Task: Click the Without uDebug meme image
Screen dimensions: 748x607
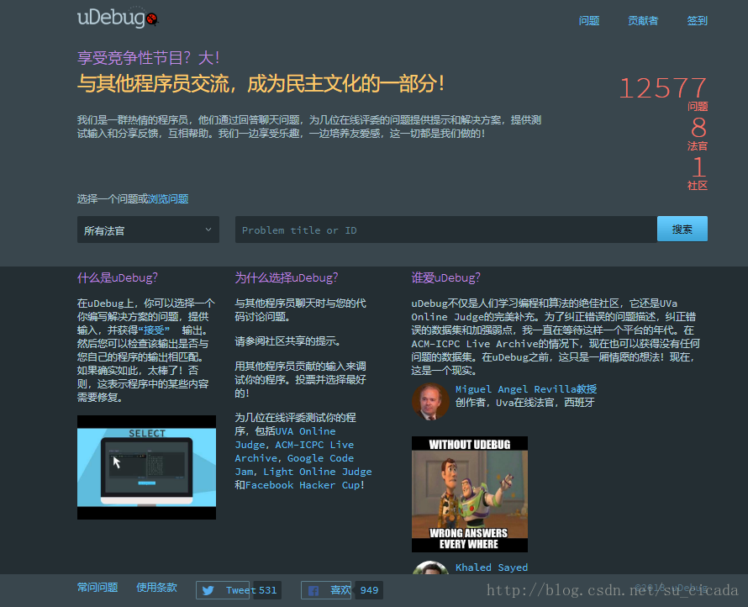Action: [x=470, y=494]
